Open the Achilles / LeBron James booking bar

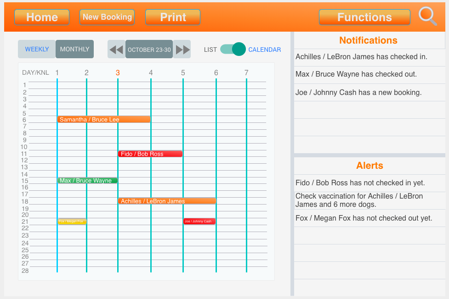[167, 201]
